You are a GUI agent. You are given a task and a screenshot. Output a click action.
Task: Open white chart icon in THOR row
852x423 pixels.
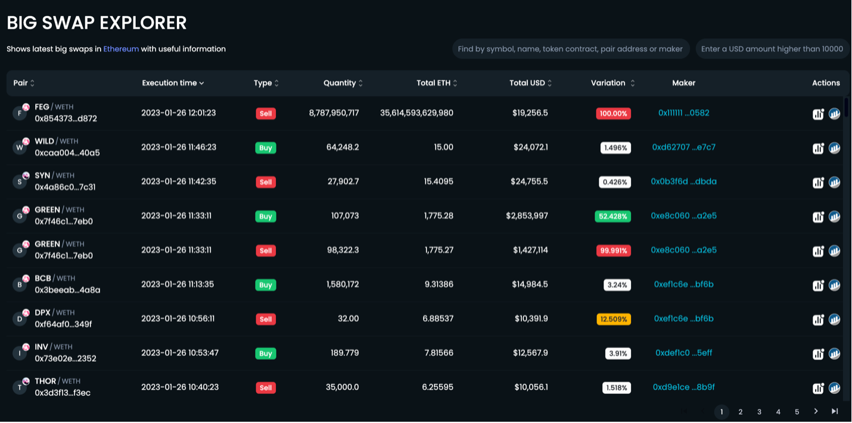click(818, 388)
